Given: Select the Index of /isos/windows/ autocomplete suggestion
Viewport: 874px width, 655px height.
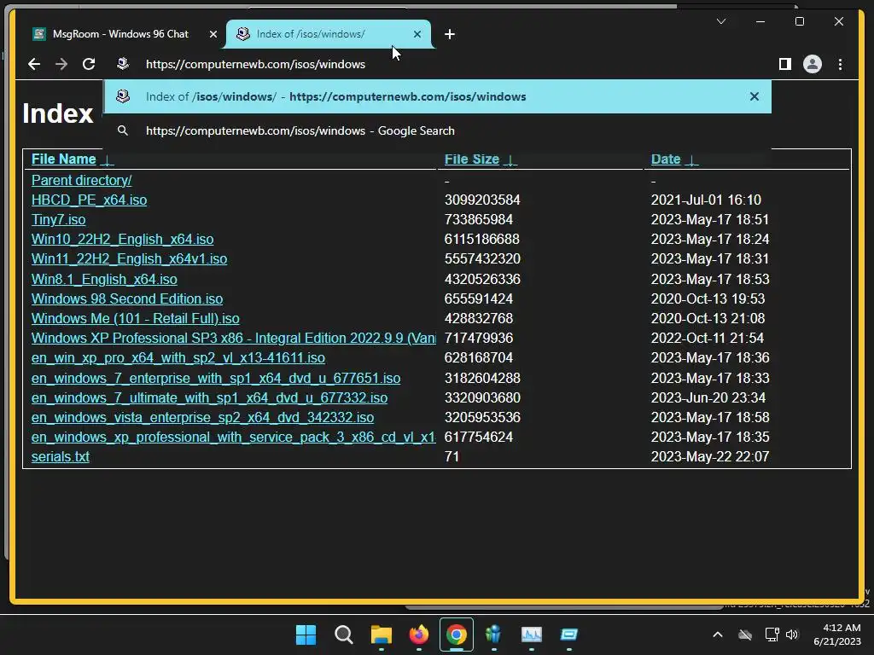Looking at the screenshot, I should coord(437,96).
